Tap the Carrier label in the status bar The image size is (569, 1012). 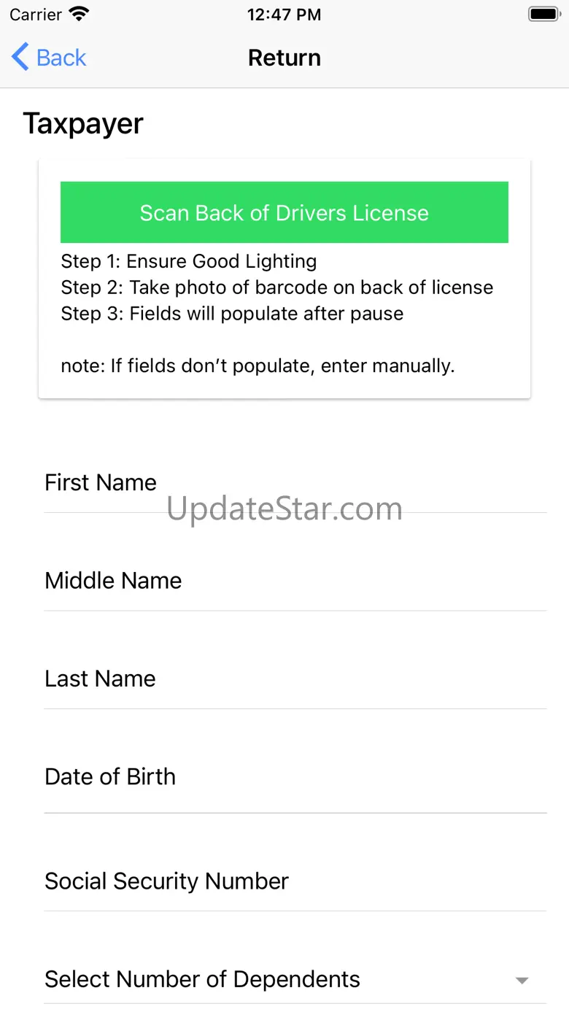coord(36,15)
